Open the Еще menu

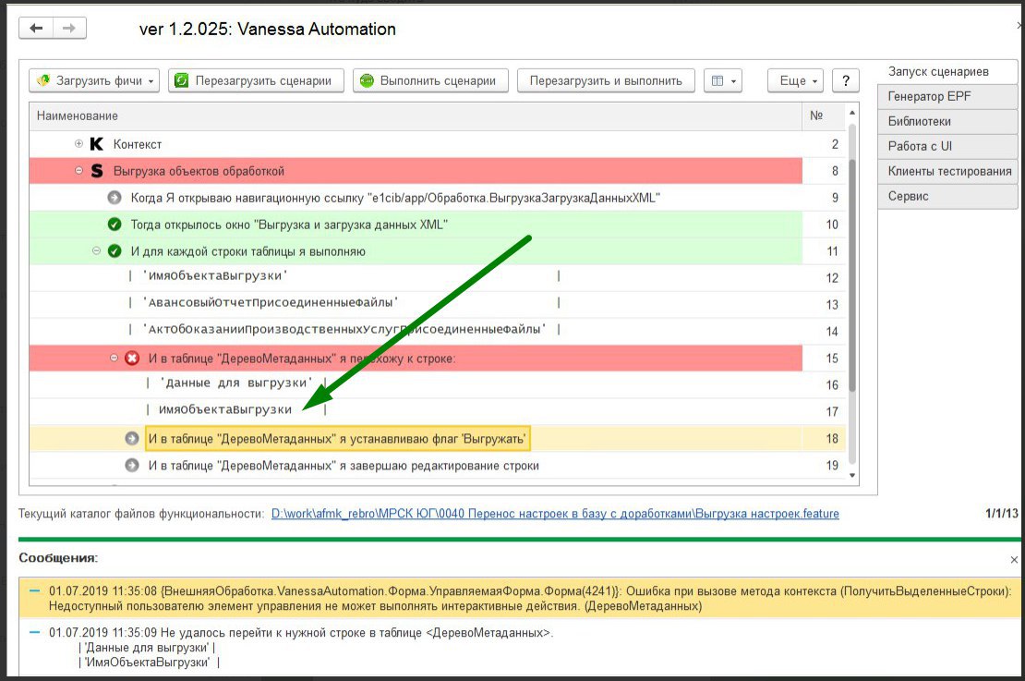click(796, 80)
